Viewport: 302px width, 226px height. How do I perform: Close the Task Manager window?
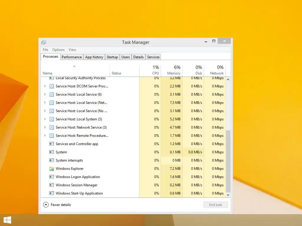[224, 41]
